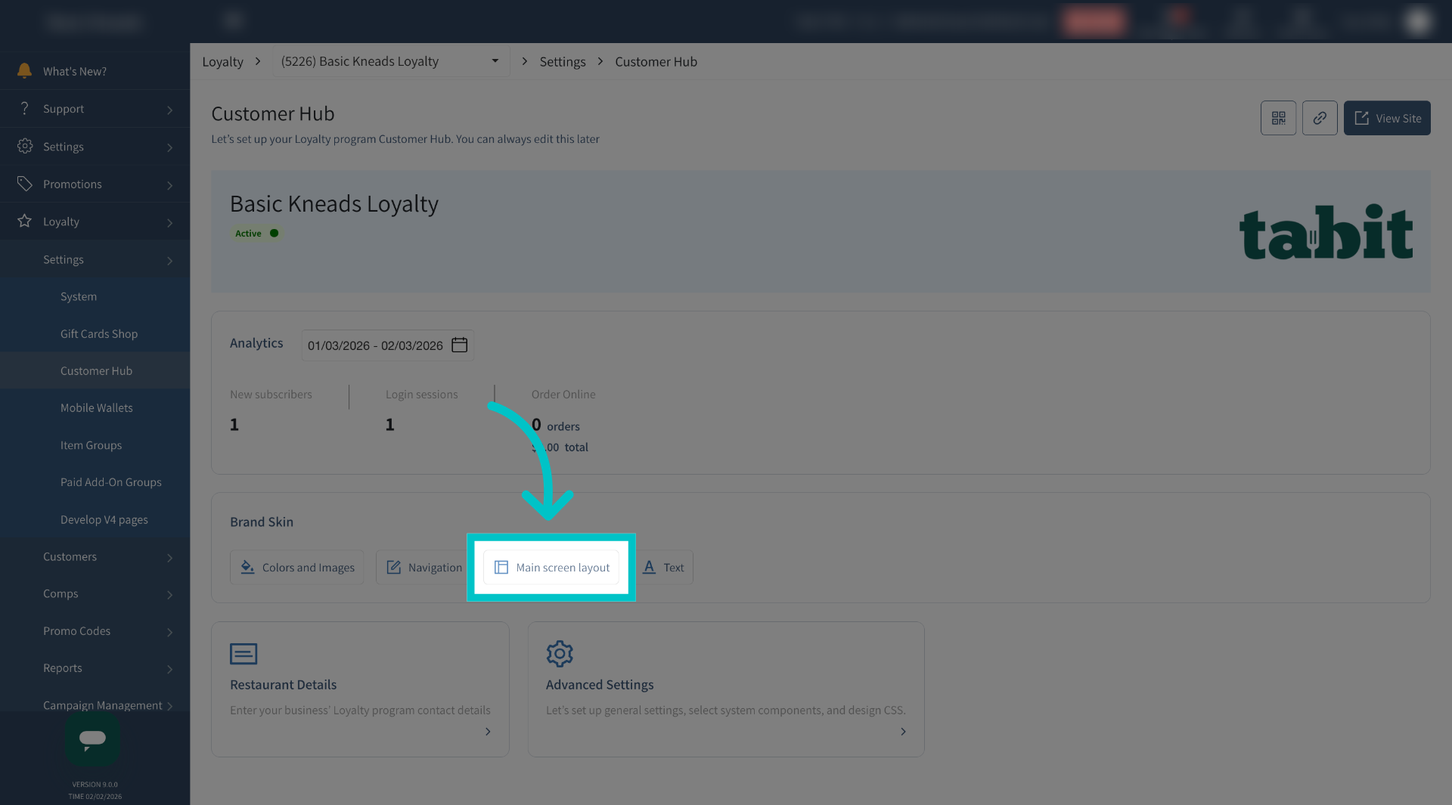Click the tabit logo image
The height and width of the screenshot is (805, 1452).
tap(1326, 232)
